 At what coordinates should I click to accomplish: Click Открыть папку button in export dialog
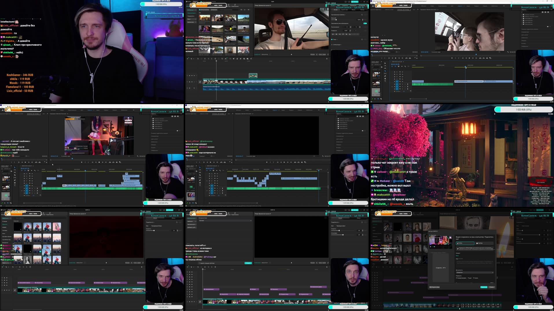(x=435, y=287)
